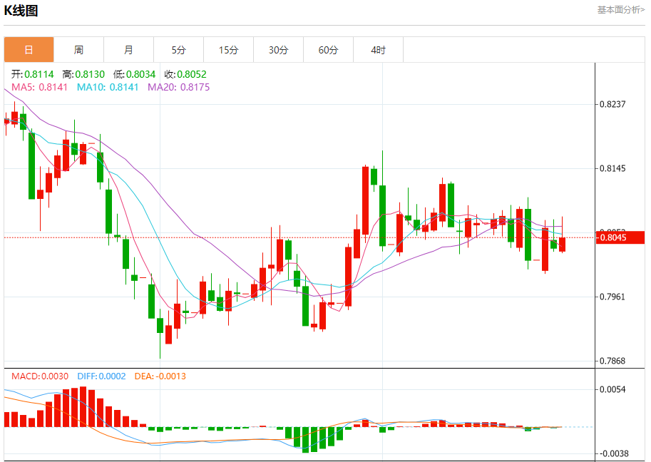Open the 基本面分析> link

coord(620,9)
